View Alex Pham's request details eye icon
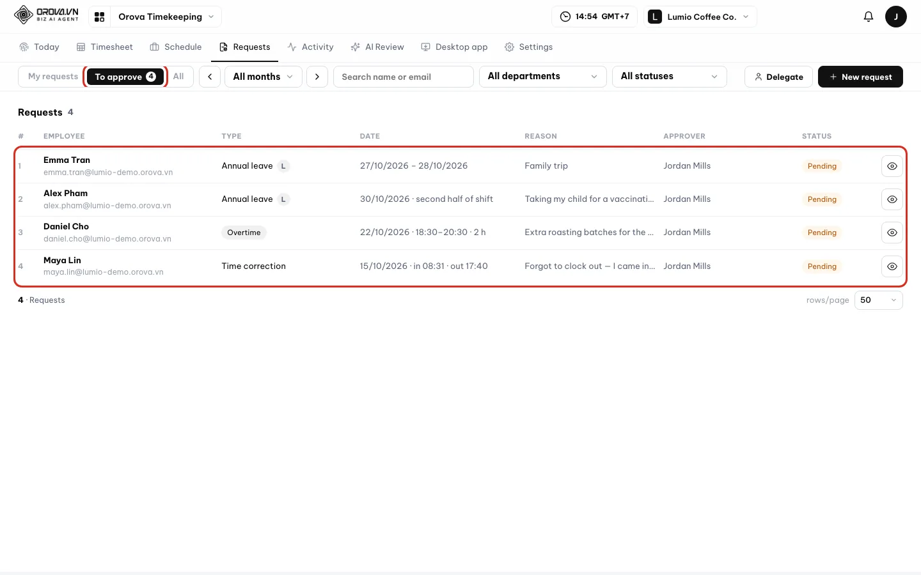This screenshot has height=575, width=921. pyautogui.click(x=892, y=199)
